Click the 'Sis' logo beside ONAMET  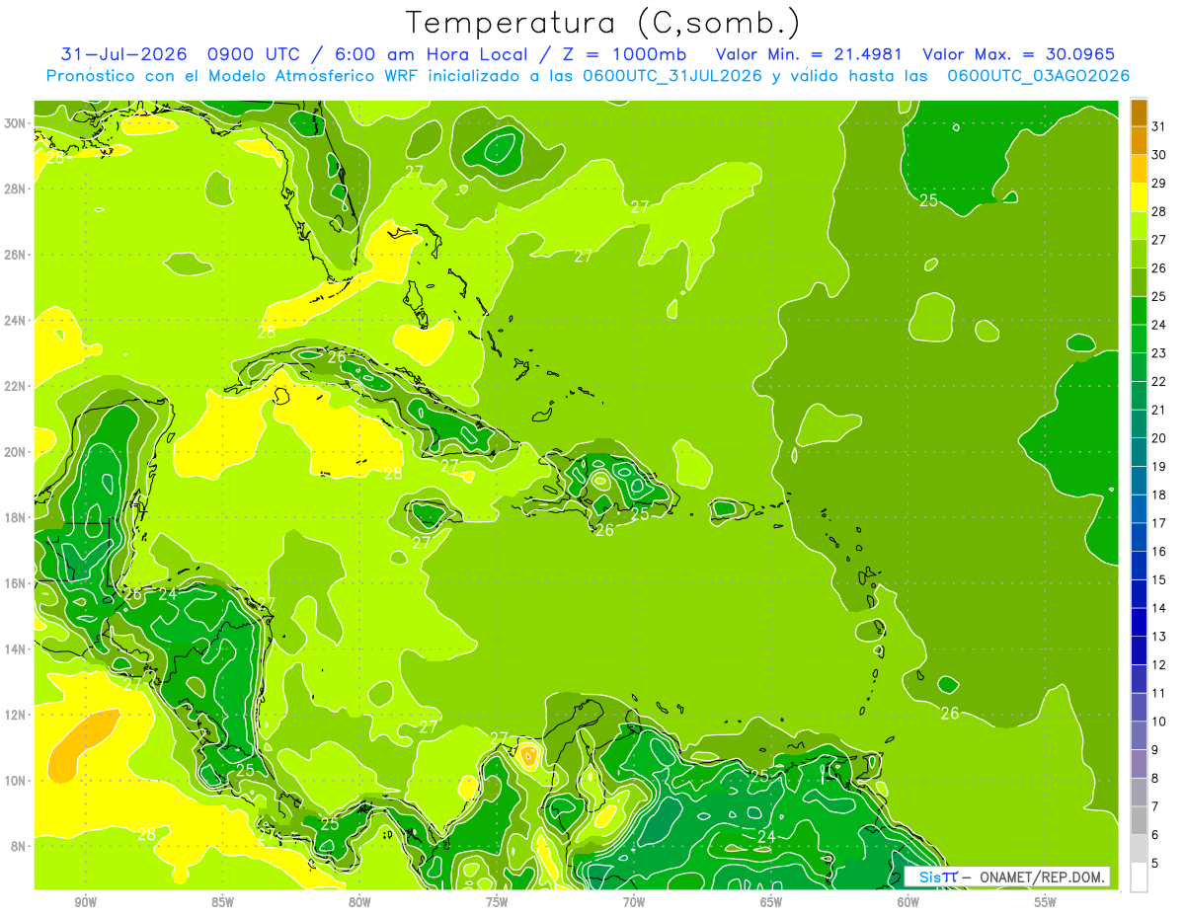930,877
